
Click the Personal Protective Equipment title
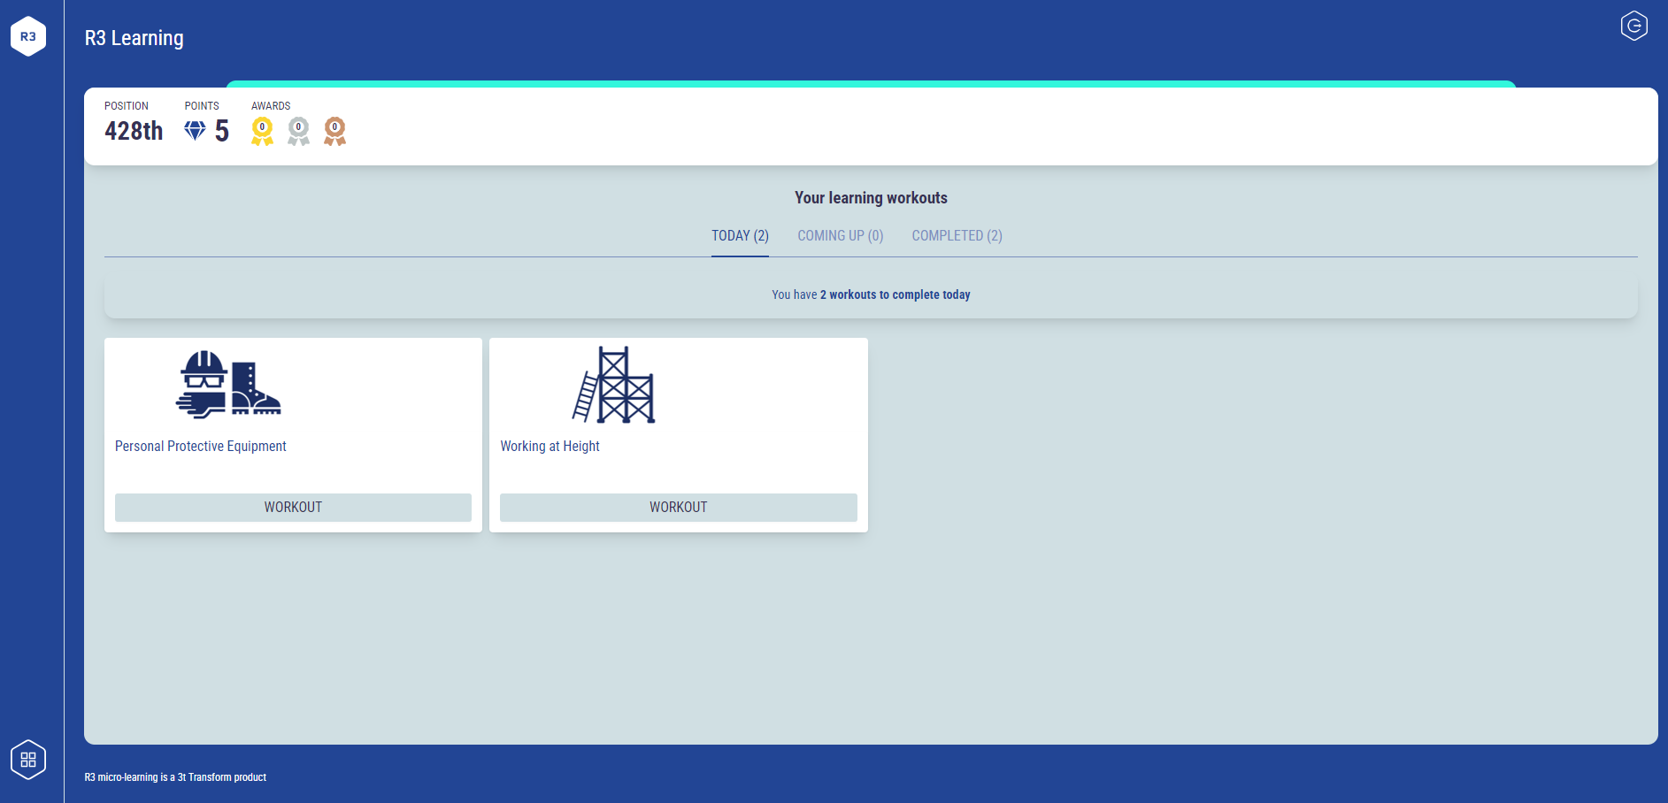point(201,447)
